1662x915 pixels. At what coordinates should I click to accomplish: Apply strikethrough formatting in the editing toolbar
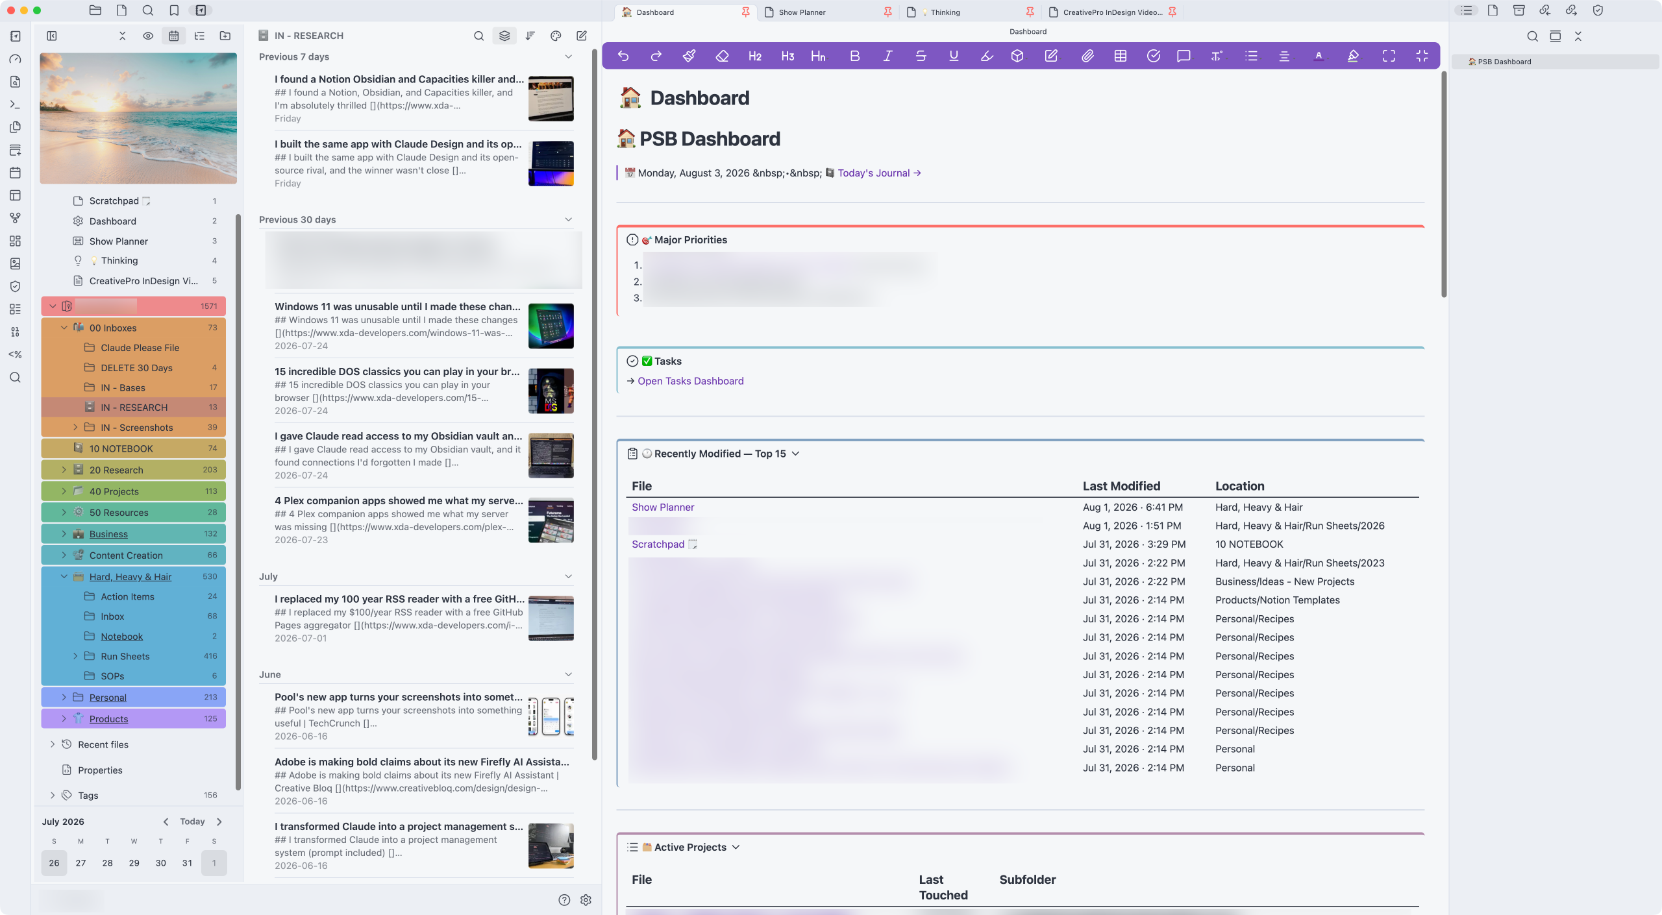pyautogui.click(x=921, y=56)
